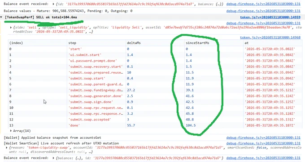Image resolution: width=305 pixels, height=162 pixels.
Task: Sort table by the at column header
Action: pos(272,43)
